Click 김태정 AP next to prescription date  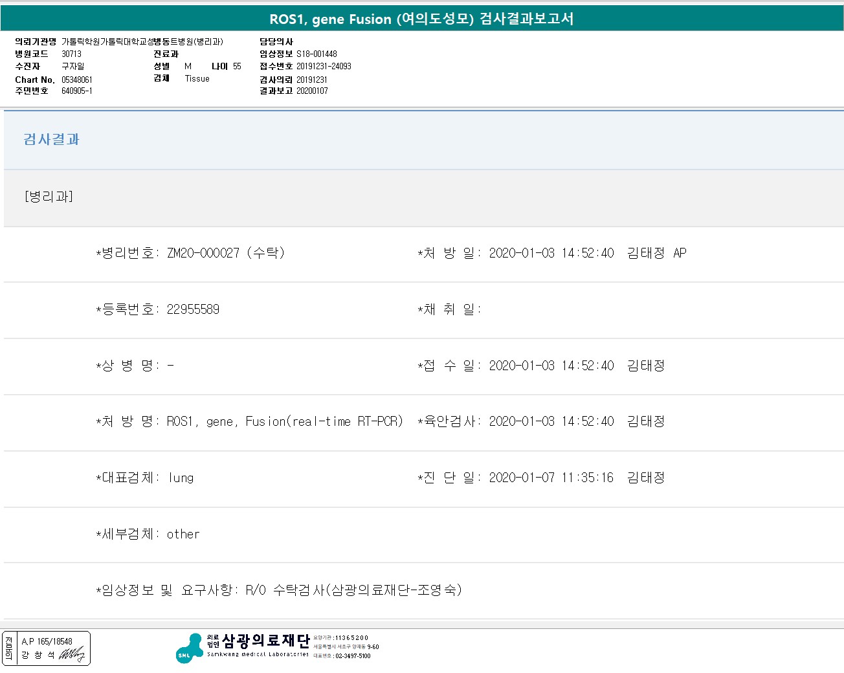(656, 253)
